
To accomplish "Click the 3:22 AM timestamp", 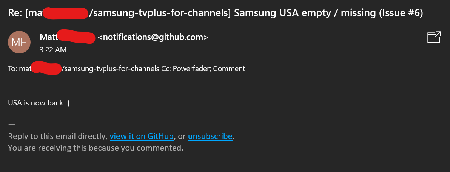I will pyautogui.click(x=53, y=50).
